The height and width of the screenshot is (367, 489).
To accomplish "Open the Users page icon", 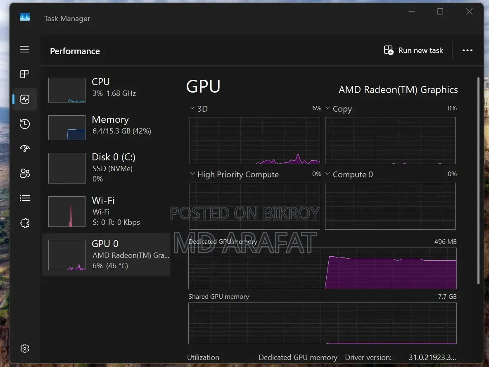I will click(25, 173).
